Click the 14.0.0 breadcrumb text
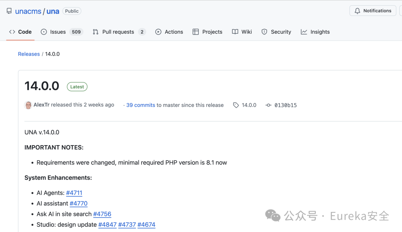This screenshot has width=402, height=232. pyautogui.click(x=52, y=54)
